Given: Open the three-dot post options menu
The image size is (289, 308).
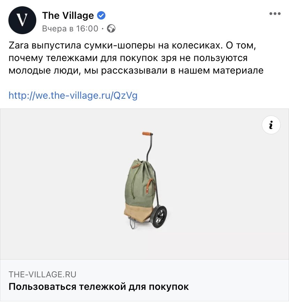Looking at the screenshot, I should (275, 14).
